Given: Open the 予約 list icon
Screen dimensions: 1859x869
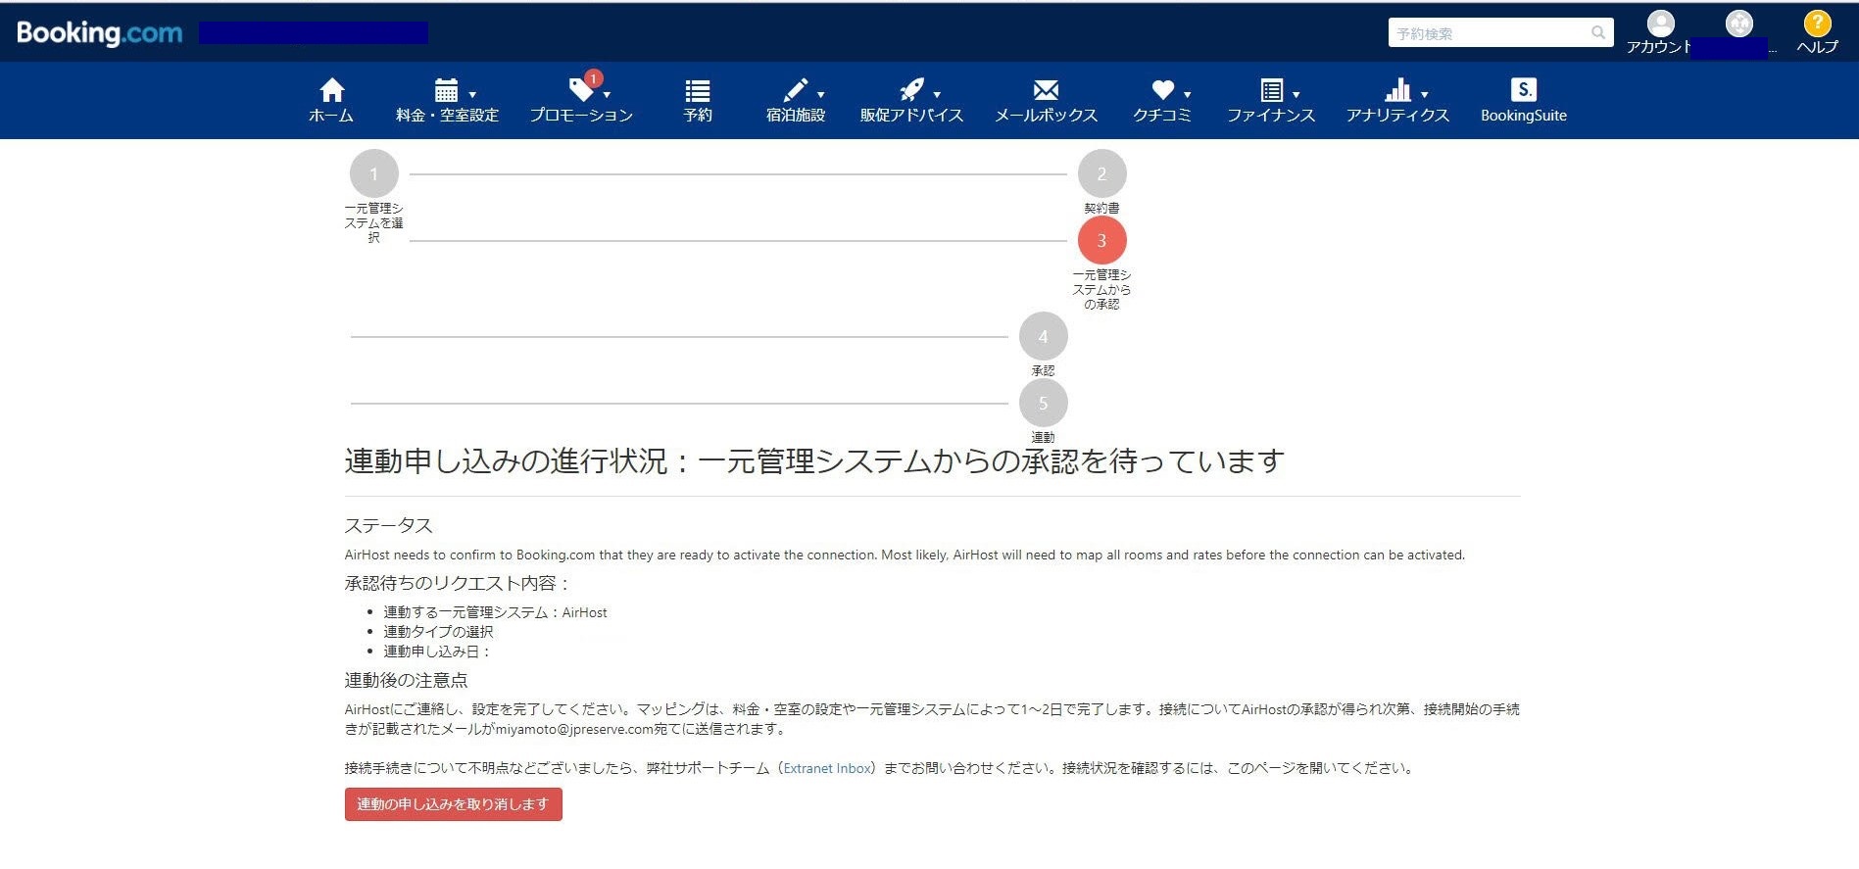Looking at the screenshot, I should (698, 90).
